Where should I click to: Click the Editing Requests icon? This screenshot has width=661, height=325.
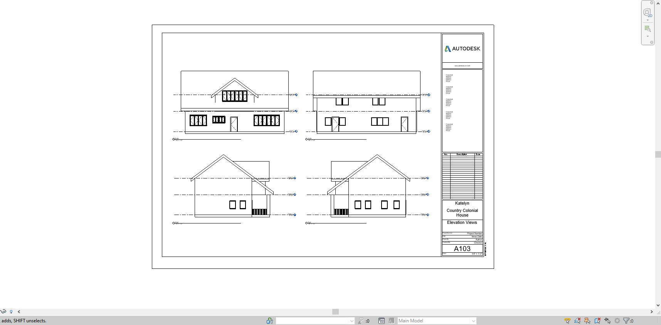(x=361, y=321)
